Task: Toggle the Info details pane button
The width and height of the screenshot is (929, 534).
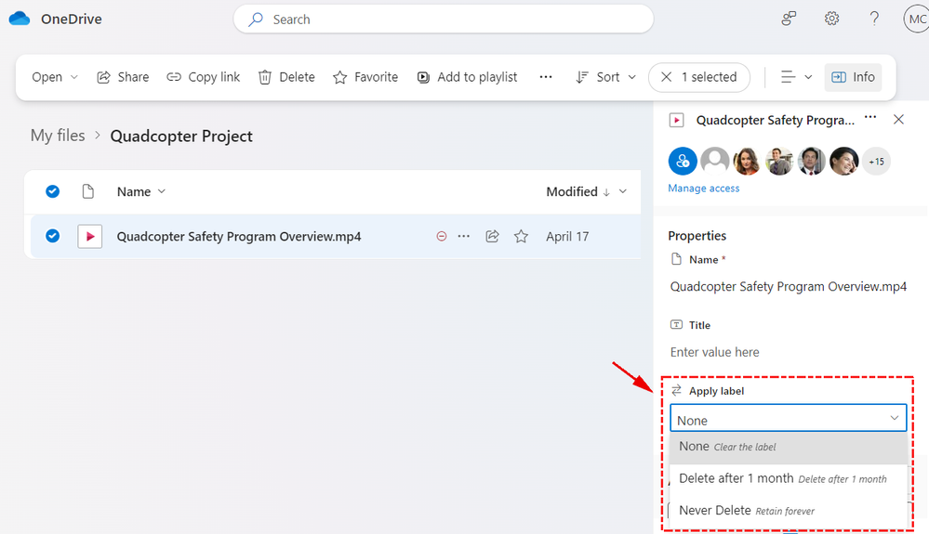Action: [x=853, y=77]
